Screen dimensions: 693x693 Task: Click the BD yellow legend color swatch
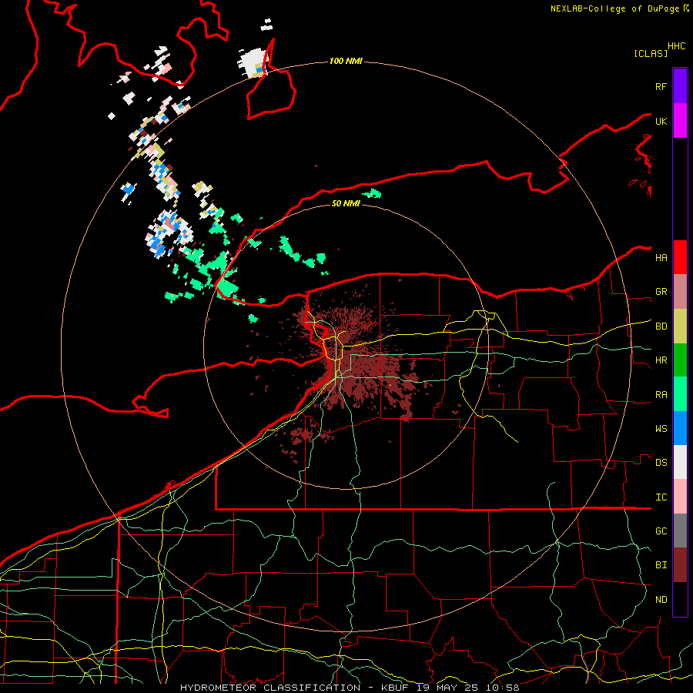[x=680, y=326]
